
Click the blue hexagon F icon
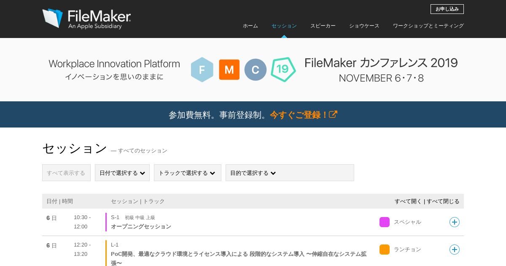click(202, 70)
